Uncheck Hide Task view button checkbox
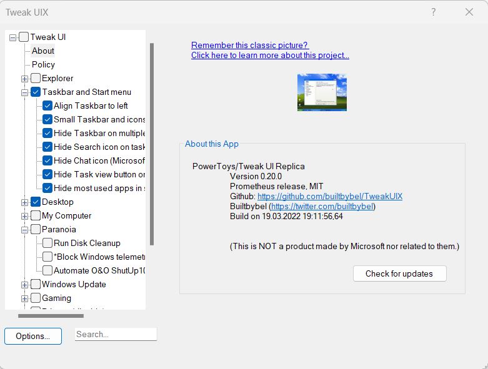Screen dimensions: 488x369 click(47, 174)
